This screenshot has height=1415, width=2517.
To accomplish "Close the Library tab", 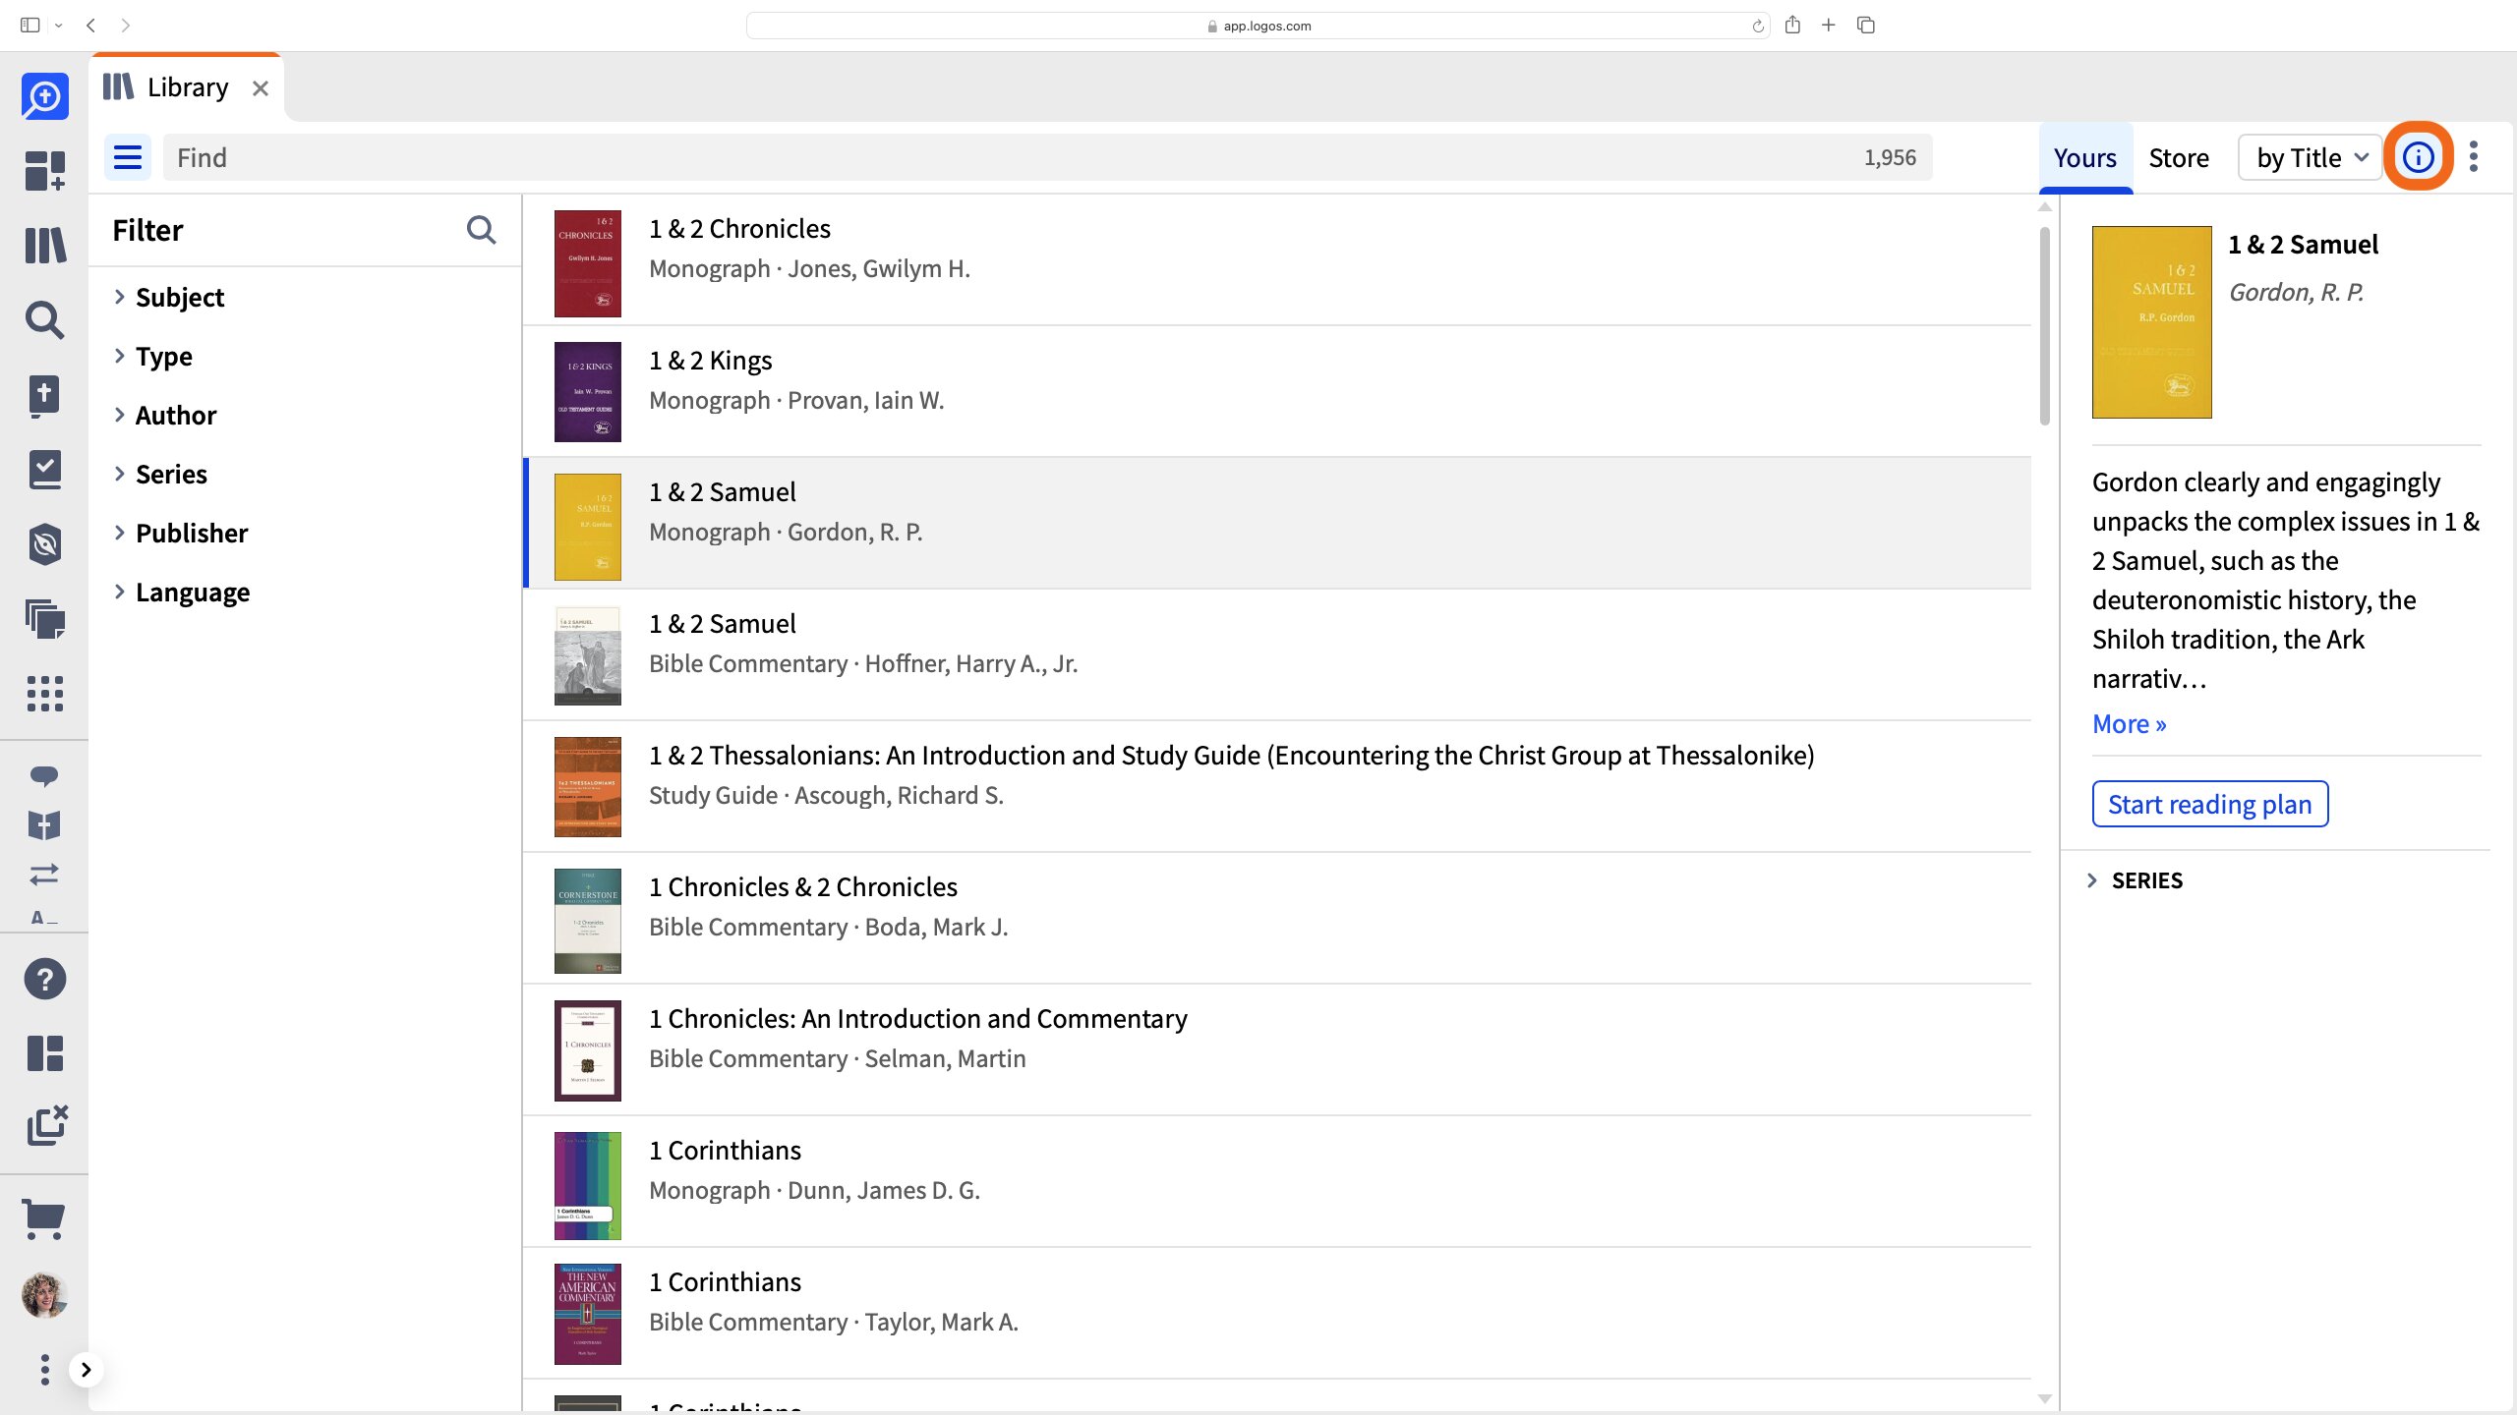I will pyautogui.click(x=261, y=88).
